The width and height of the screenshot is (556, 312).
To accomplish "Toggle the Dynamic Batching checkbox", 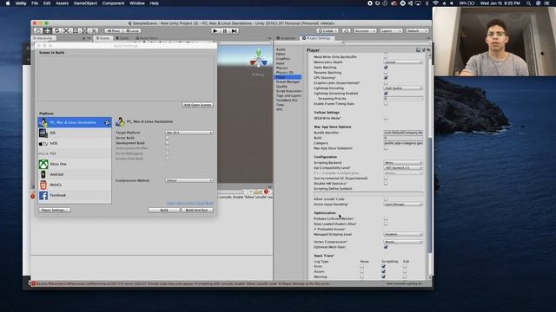I will coord(386,73).
